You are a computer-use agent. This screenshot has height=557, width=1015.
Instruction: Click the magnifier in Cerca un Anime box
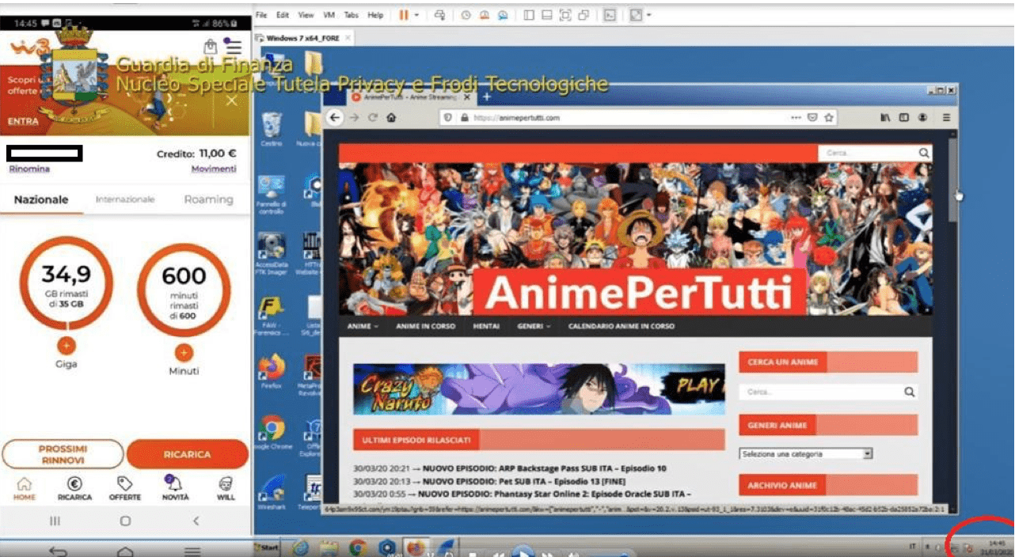coord(910,392)
